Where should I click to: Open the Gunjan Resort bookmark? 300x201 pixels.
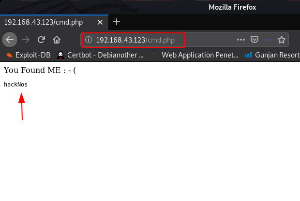[272, 55]
